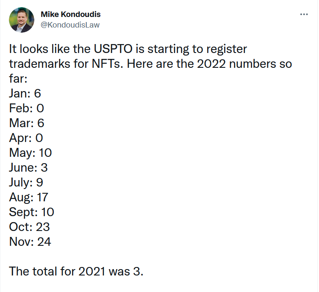This screenshot has width=319, height=292.
Task: Click the "Sept: 10" line
Action: pyautogui.click(x=32, y=212)
